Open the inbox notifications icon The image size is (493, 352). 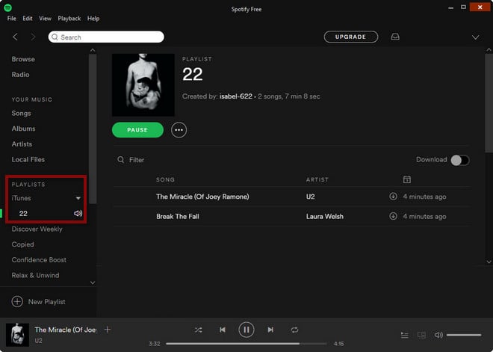[x=395, y=37]
